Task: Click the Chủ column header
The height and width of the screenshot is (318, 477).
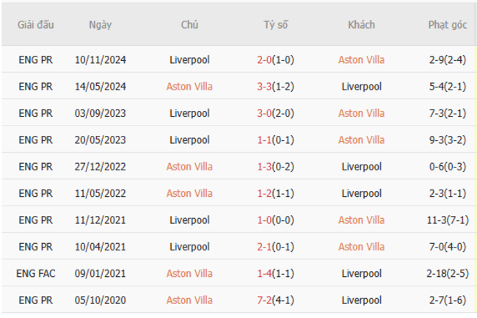Action: [189, 24]
